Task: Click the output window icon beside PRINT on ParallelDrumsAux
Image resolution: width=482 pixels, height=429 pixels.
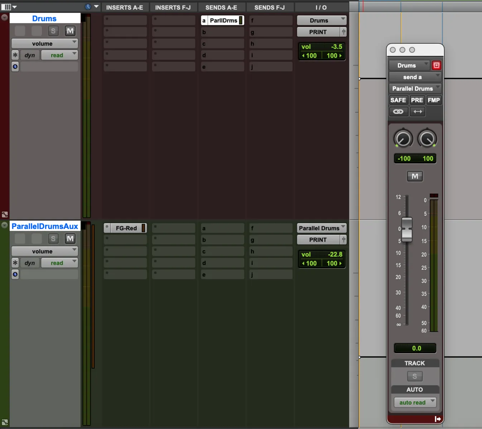Action: click(x=343, y=240)
